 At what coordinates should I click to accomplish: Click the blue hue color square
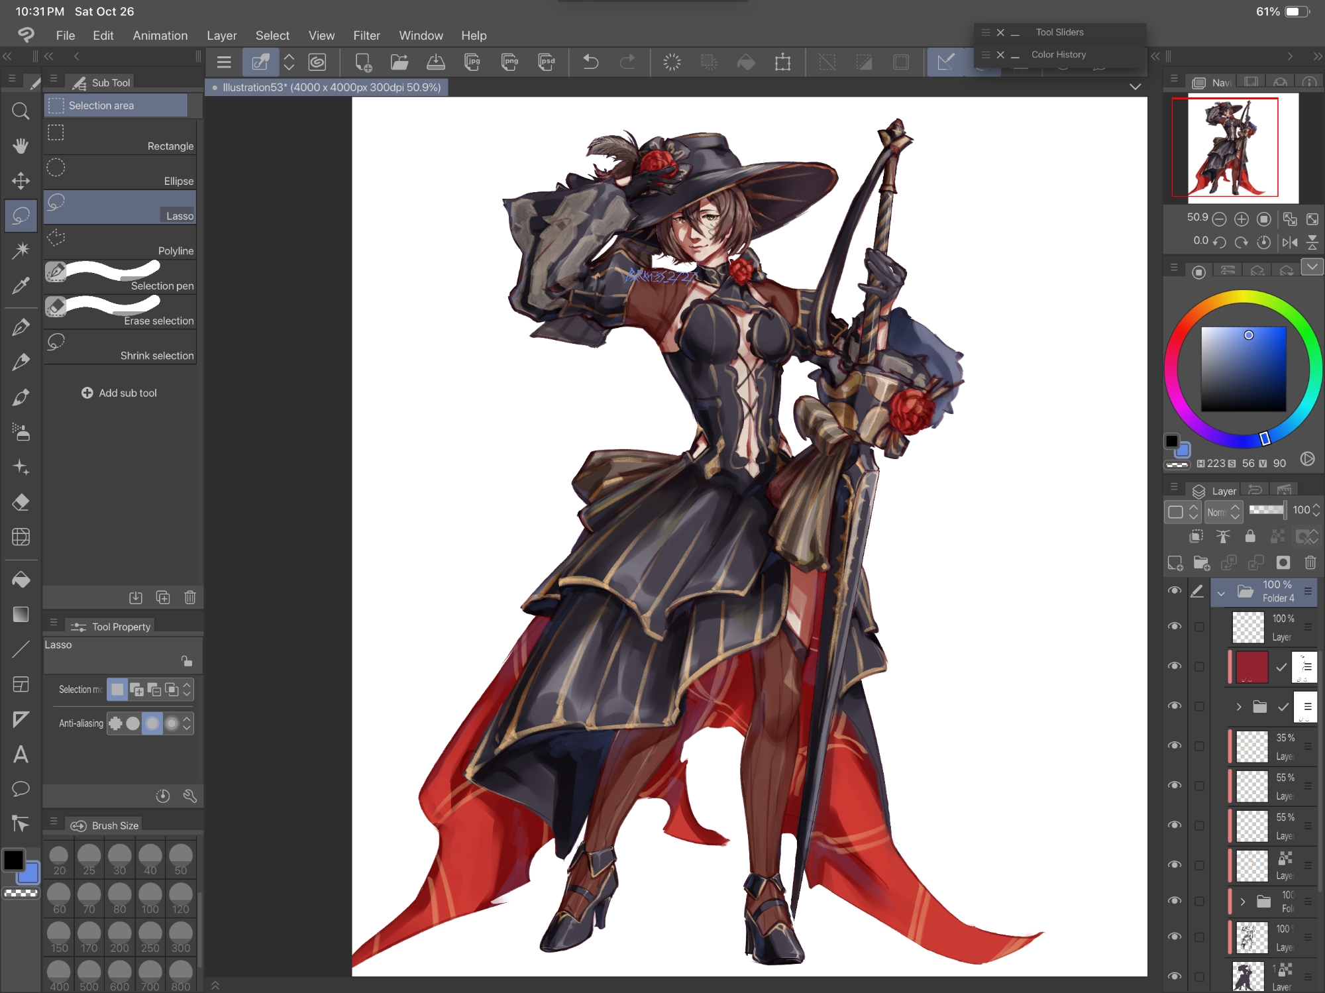tap(1243, 368)
